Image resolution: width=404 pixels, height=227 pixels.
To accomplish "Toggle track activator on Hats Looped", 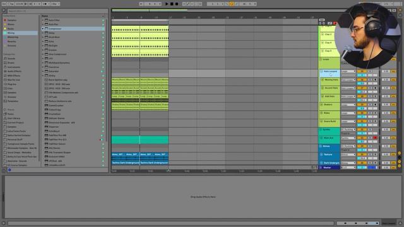I will tap(362, 71).
